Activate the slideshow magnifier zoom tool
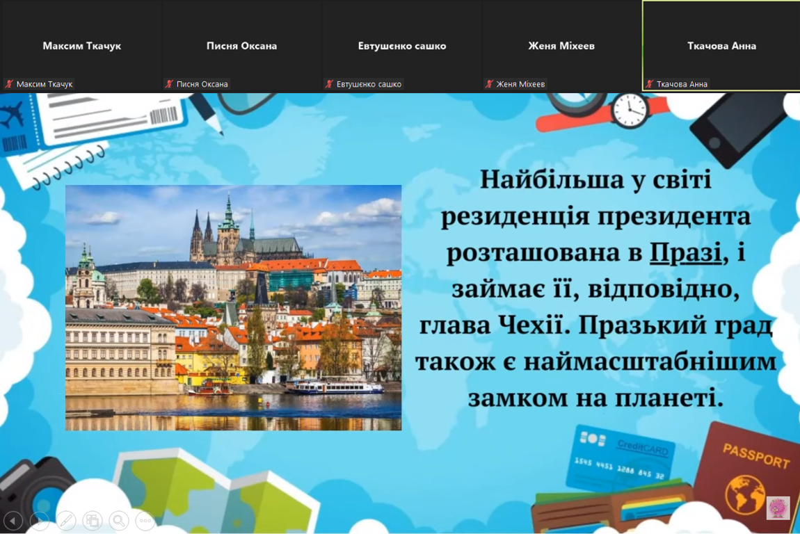The width and height of the screenshot is (800, 534). pos(119,520)
